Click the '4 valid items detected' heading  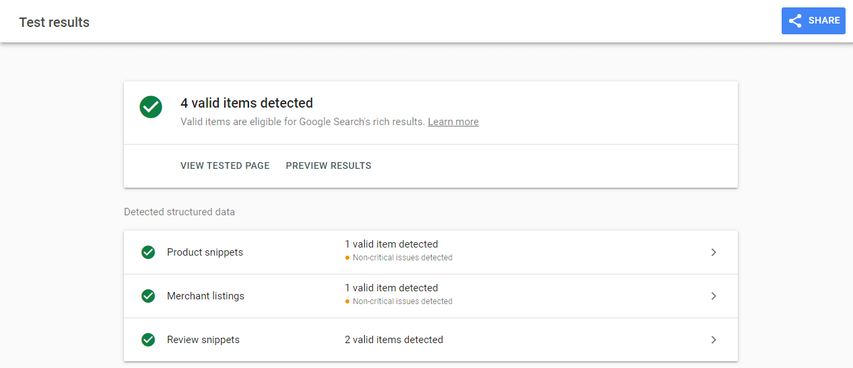click(x=246, y=103)
